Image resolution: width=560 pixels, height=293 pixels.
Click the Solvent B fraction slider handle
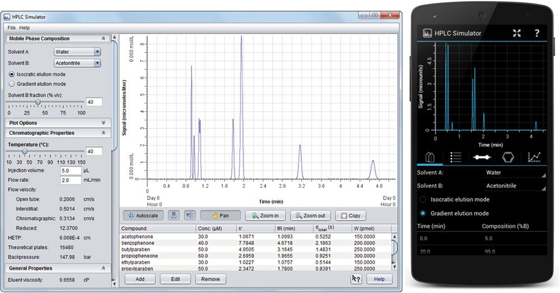pyautogui.click(x=38, y=102)
